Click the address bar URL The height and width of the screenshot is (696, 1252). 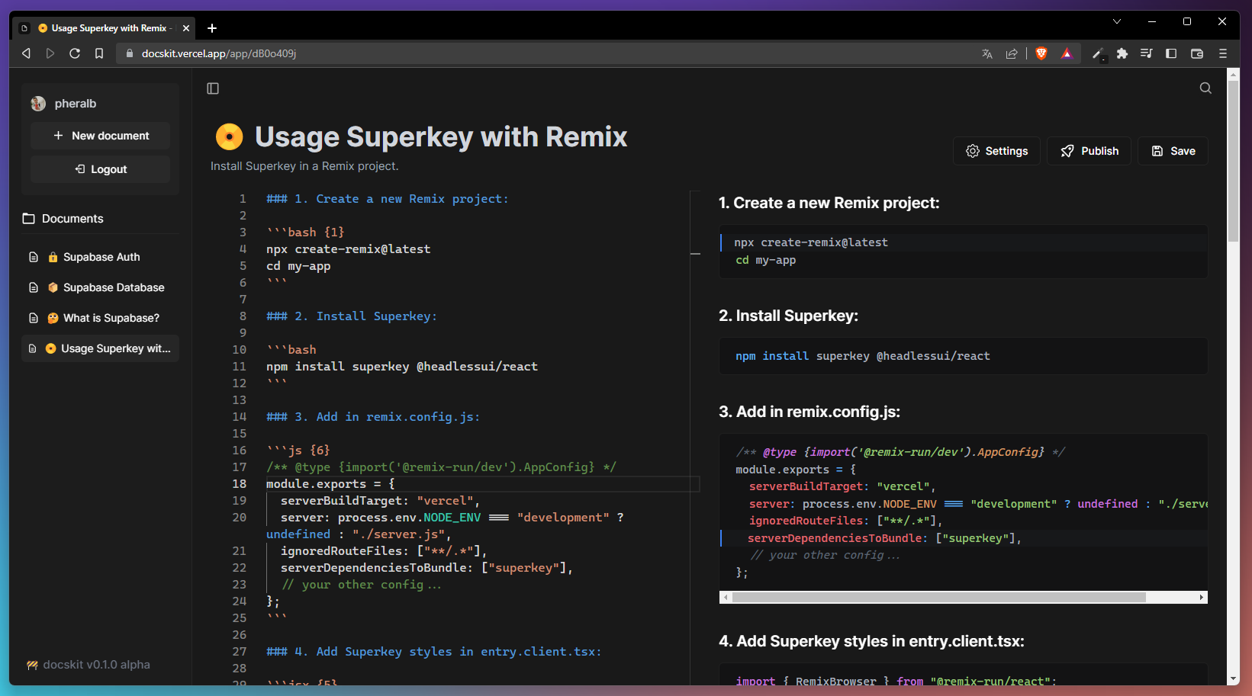tap(219, 53)
